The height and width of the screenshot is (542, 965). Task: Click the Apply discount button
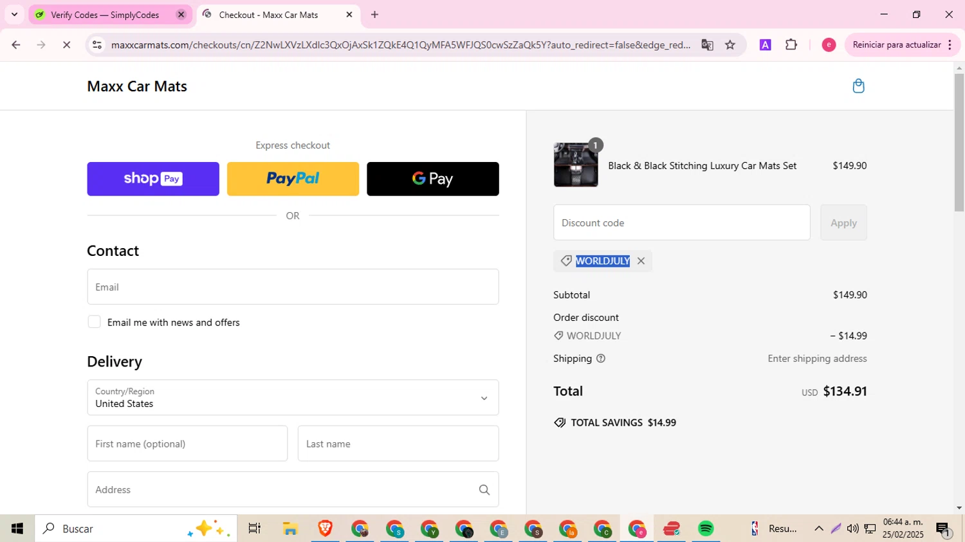pos(843,222)
